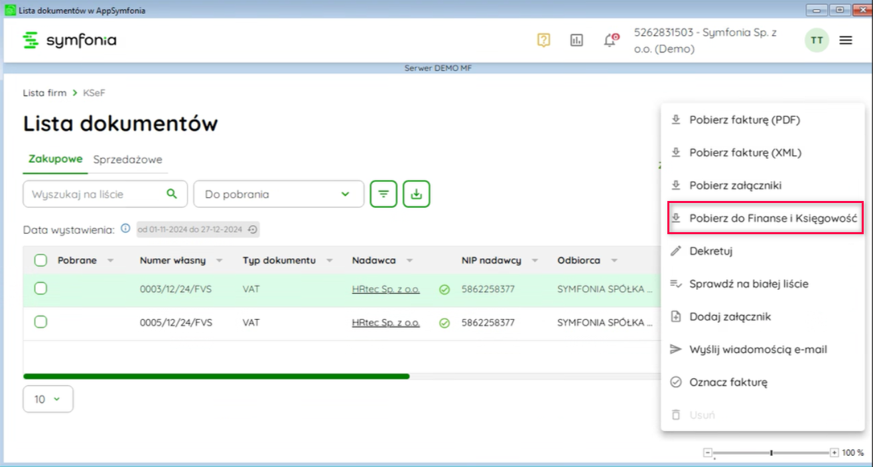Reset the date range history icon

[252, 230]
